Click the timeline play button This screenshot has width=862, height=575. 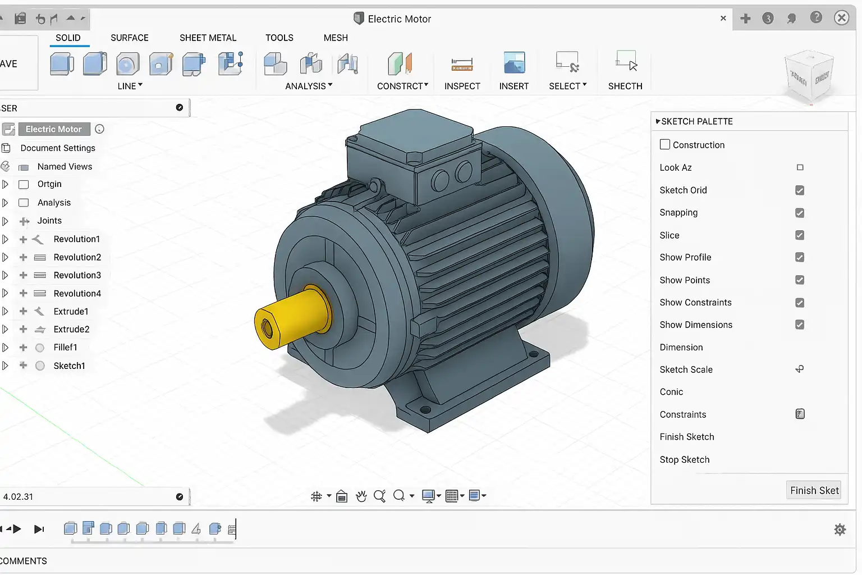click(17, 529)
